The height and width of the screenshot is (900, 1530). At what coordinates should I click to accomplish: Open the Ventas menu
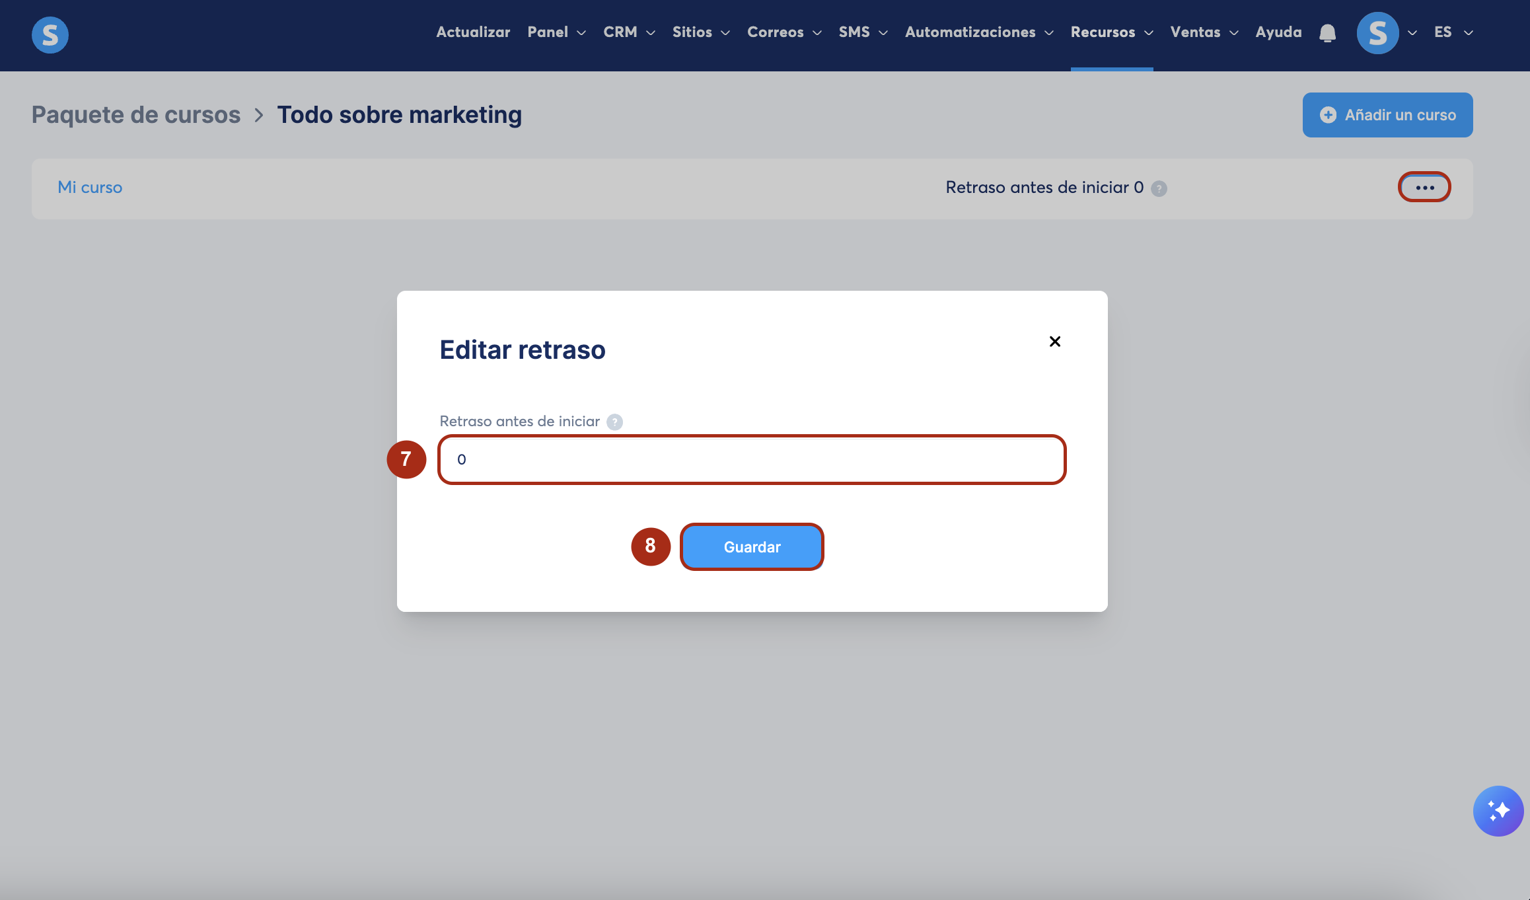(x=1204, y=32)
